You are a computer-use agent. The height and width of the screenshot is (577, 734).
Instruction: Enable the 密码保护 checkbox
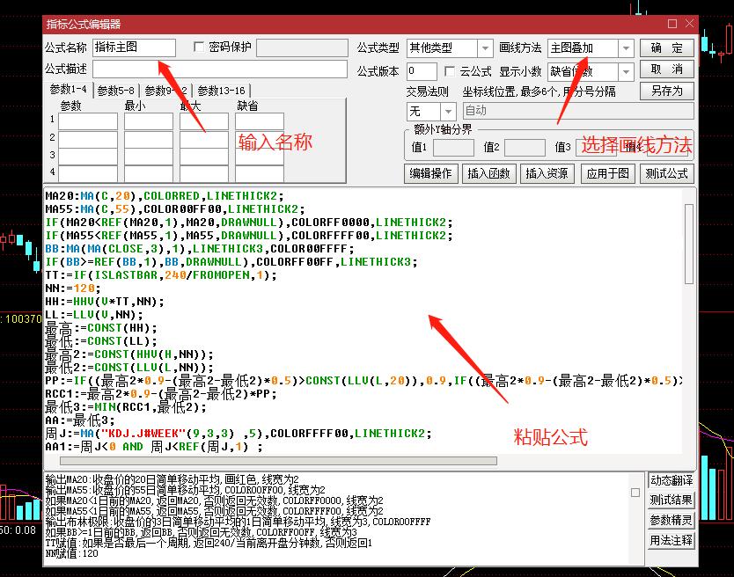coord(199,47)
